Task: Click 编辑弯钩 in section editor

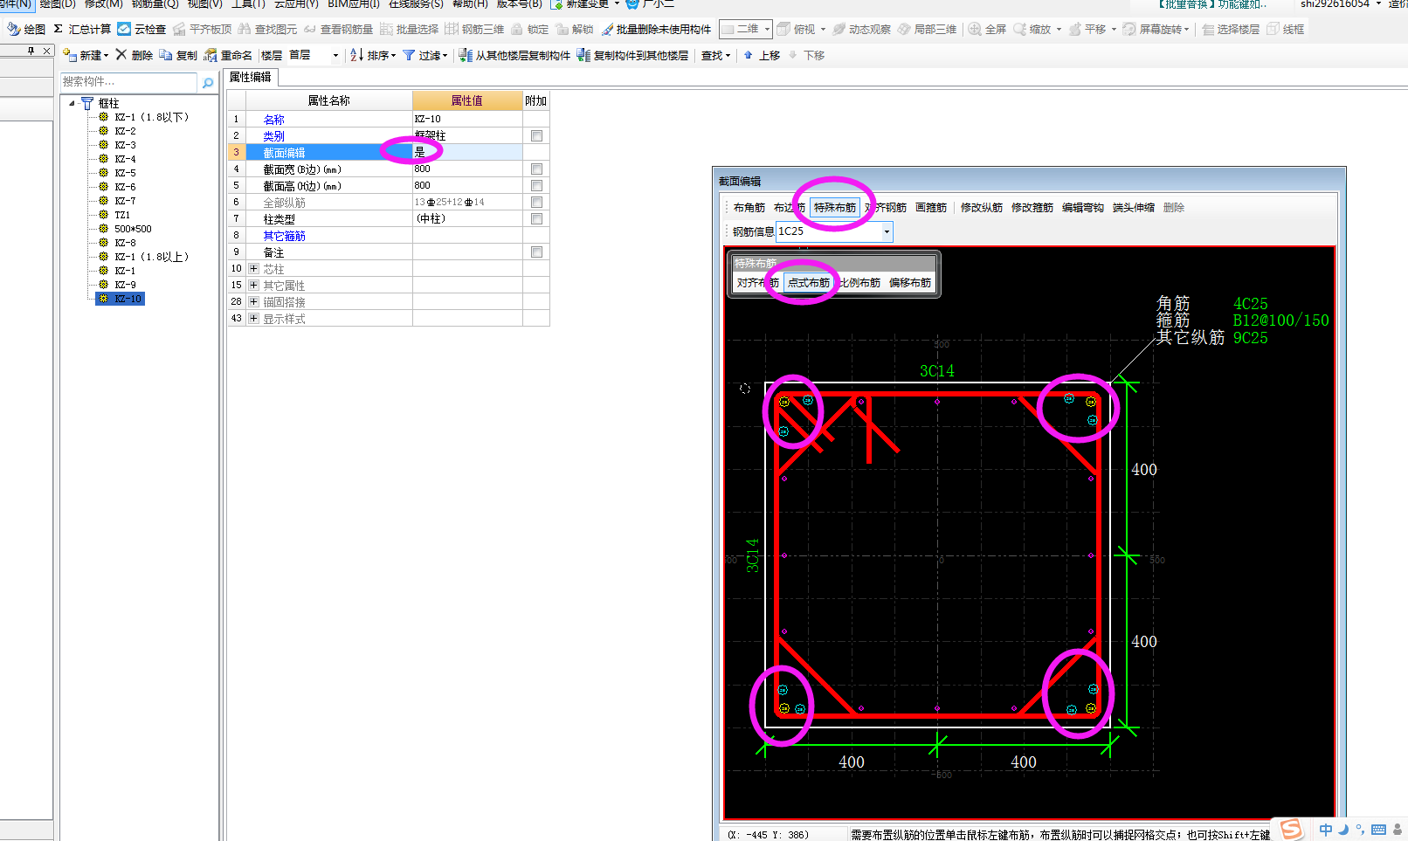Action: click(x=1083, y=208)
